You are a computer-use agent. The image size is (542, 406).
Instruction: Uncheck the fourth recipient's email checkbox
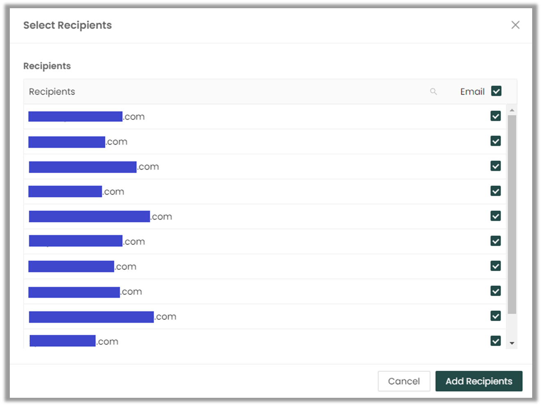coord(496,191)
